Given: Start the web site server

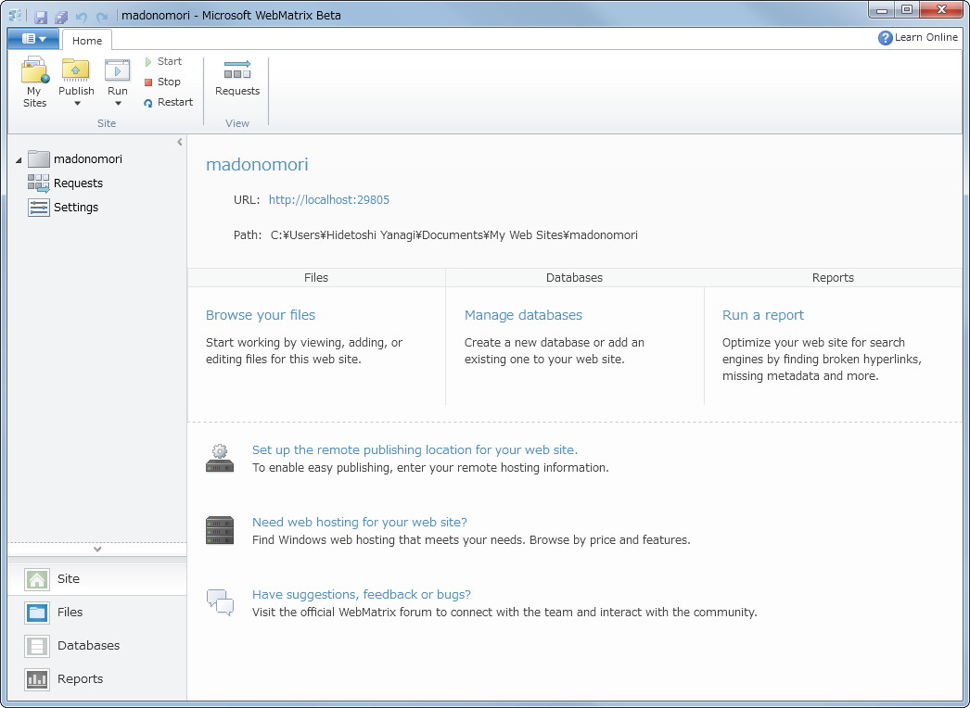Looking at the screenshot, I should [x=163, y=61].
